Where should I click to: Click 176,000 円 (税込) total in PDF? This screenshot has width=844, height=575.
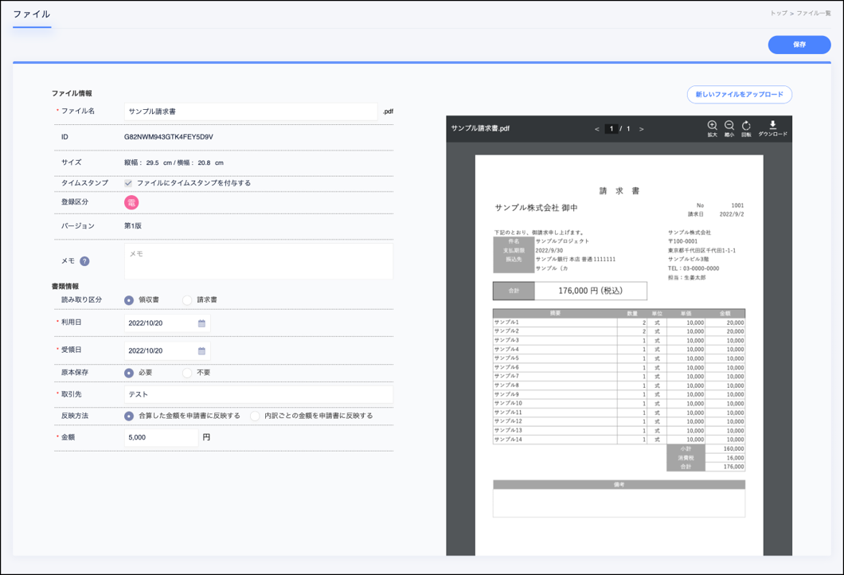590,291
